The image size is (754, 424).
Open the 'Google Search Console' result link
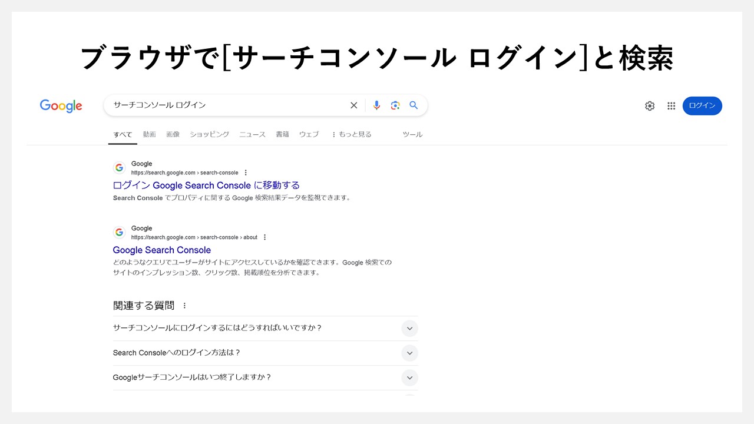point(161,250)
